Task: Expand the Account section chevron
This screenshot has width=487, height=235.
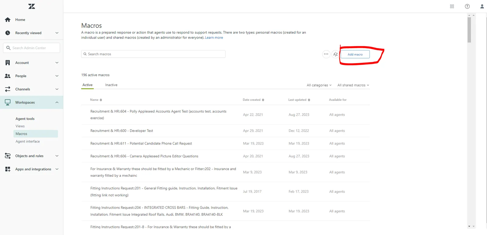Action: (57, 63)
